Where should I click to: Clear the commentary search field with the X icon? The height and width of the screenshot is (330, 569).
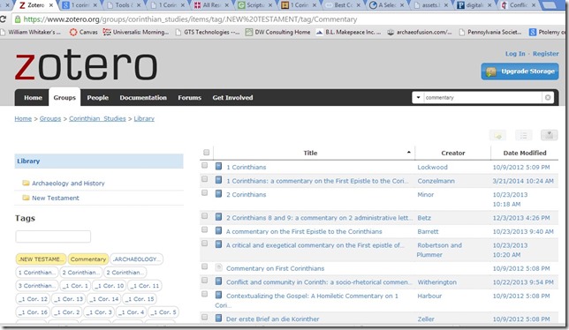coord(548,97)
